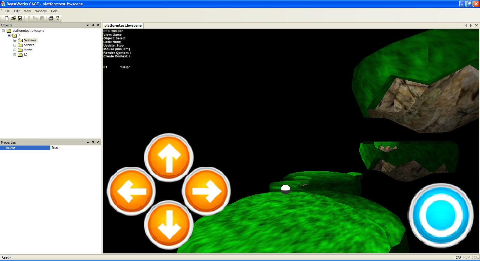Click the Open folder toolbar icon
The height and width of the screenshot is (261, 480).
(13, 18)
